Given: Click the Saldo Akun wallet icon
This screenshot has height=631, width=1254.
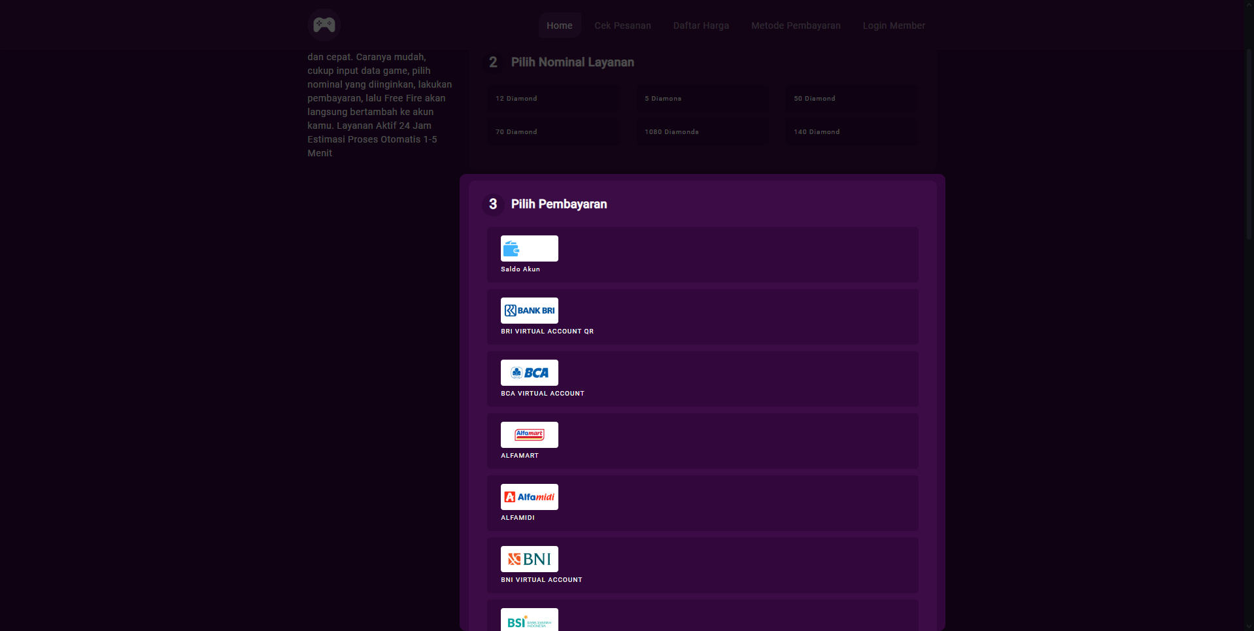Looking at the screenshot, I should click(x=530, y=248).
